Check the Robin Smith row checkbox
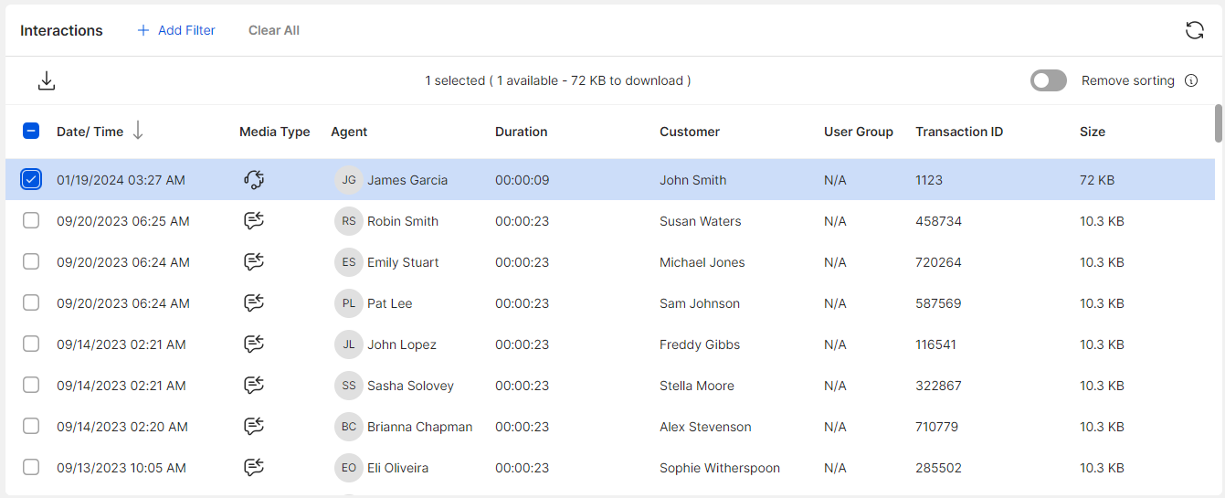Screen dimensions: 1225x498 pos(31,221)
